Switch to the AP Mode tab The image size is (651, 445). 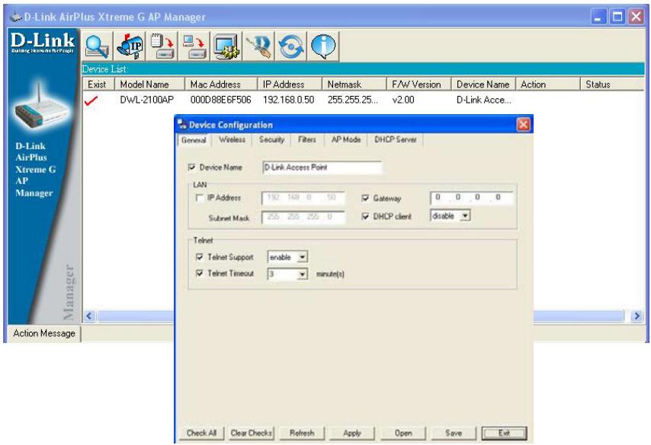point(346,140)
